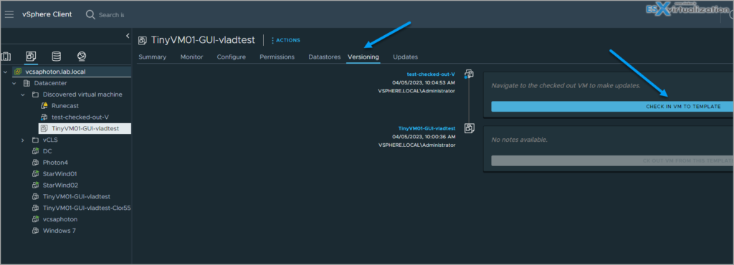Viewport: 734px width, 265px height.
Task: Switch to the Summary tab
Action: pos(152,57)
